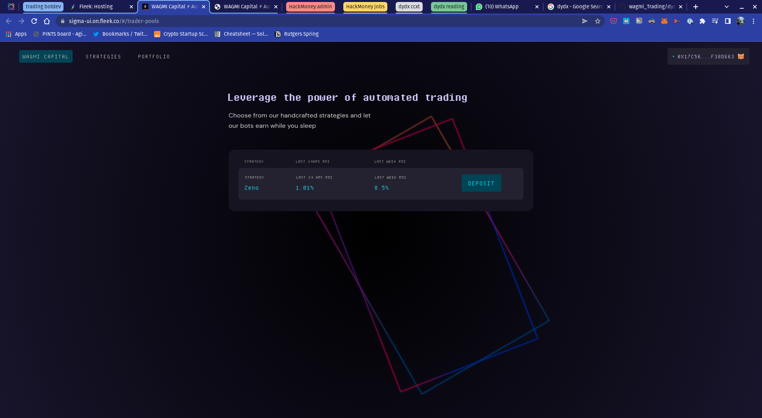762x418 pixels.
Task: Open the connected wallet 0X17C56...F38D663 button
Action: 708,56
